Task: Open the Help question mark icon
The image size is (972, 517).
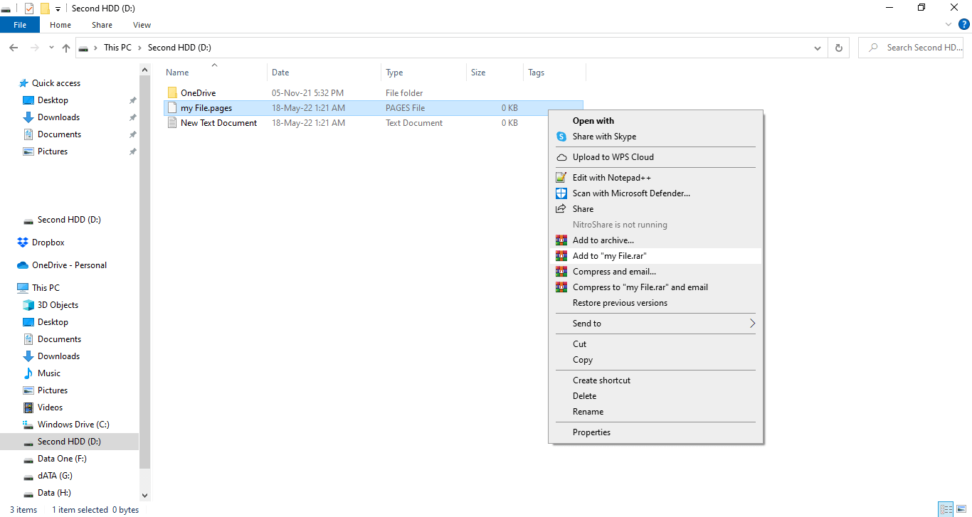Action: pos(964,24)
